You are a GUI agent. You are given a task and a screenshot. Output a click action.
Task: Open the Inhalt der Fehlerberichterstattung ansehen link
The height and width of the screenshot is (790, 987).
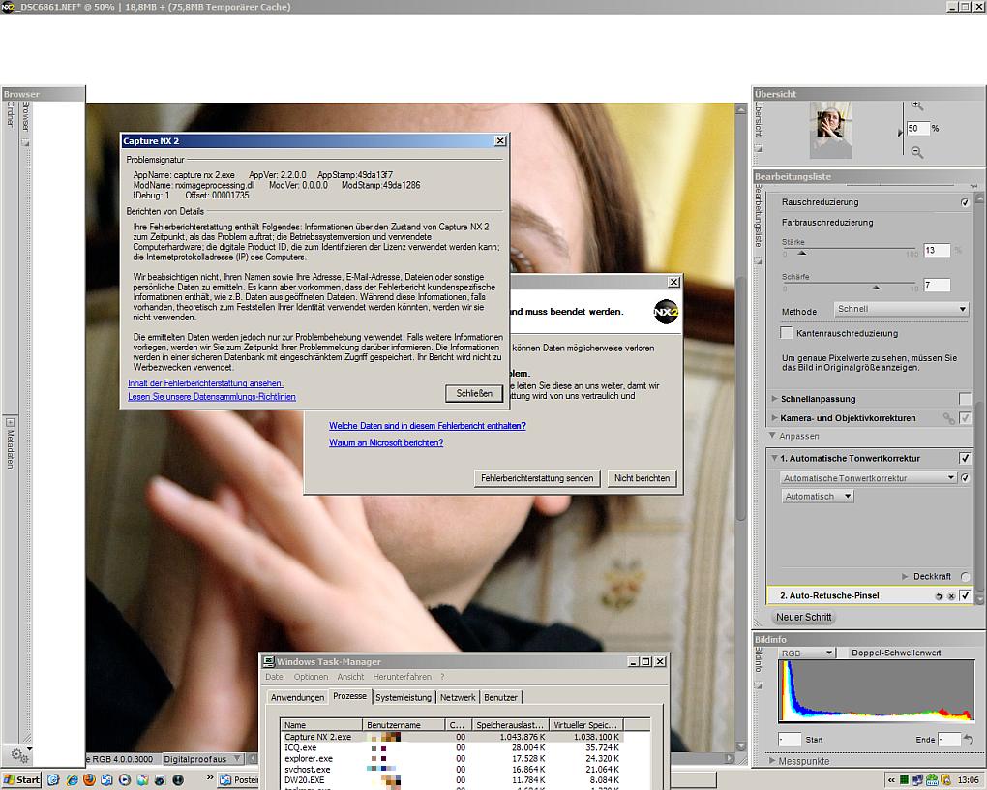click(x=205, y=383)
